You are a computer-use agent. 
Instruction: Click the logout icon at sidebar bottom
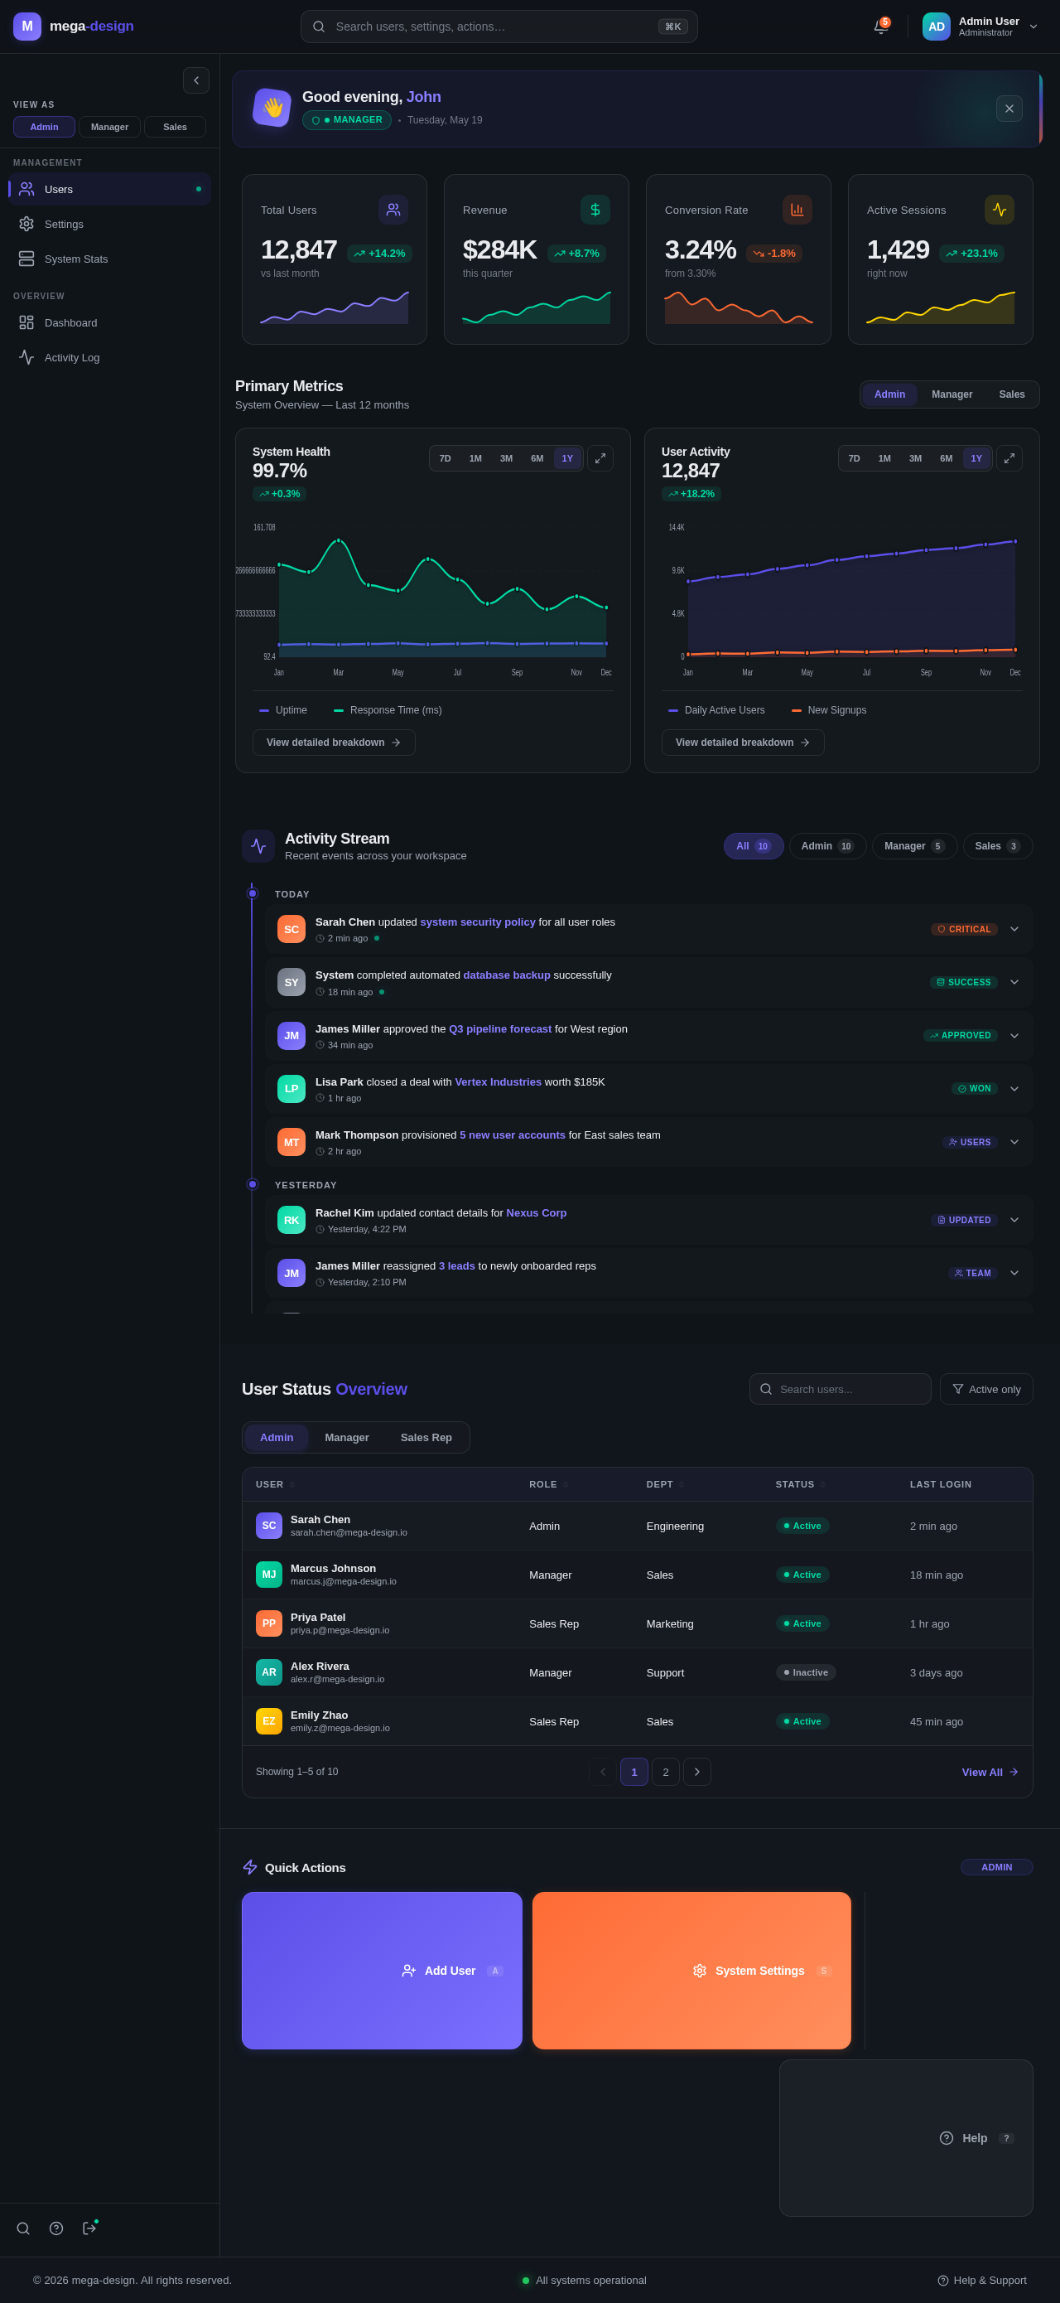pos(89,2228)
